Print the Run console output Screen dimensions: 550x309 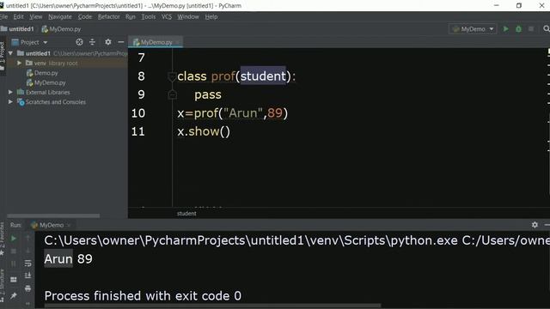(x=28, y=288)
